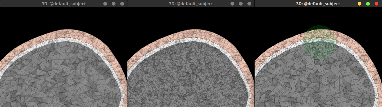
Task: Click the middle gray button in left window title bar
Action: [114, 4]
